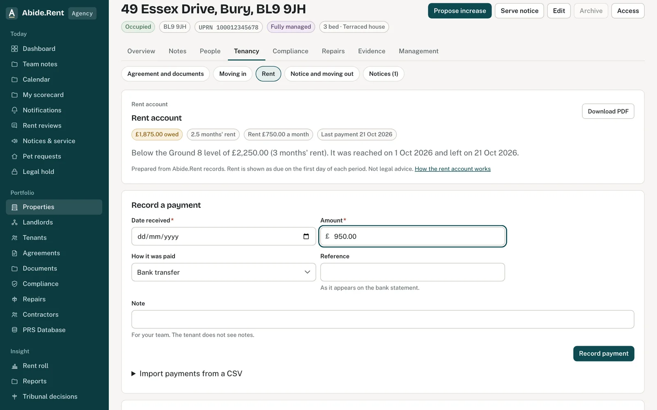Screen dimensions: 657x410
Task: Open the Repairs tab
Action: tap(333, 51)
